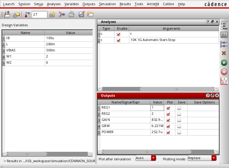Toggle Save checkbox for GAIN
This screenshot has width=229, height=168.
coord(179,120)
